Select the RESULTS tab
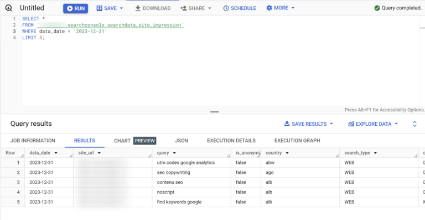This screenshot has width=425, height=220. [85, 141]
